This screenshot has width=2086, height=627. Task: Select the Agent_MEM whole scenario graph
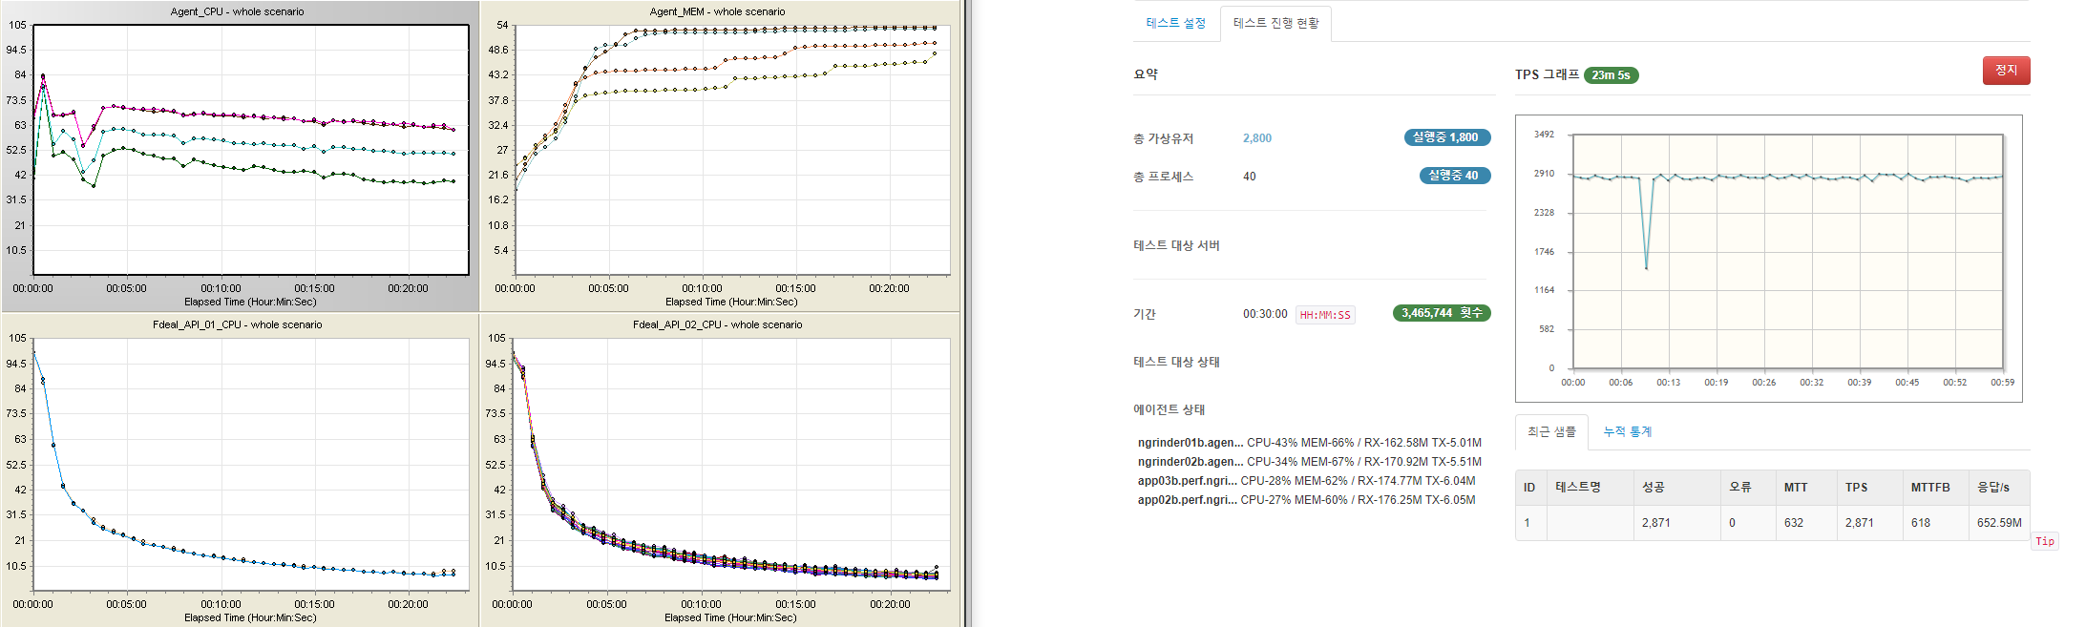(x=731, y=150)
